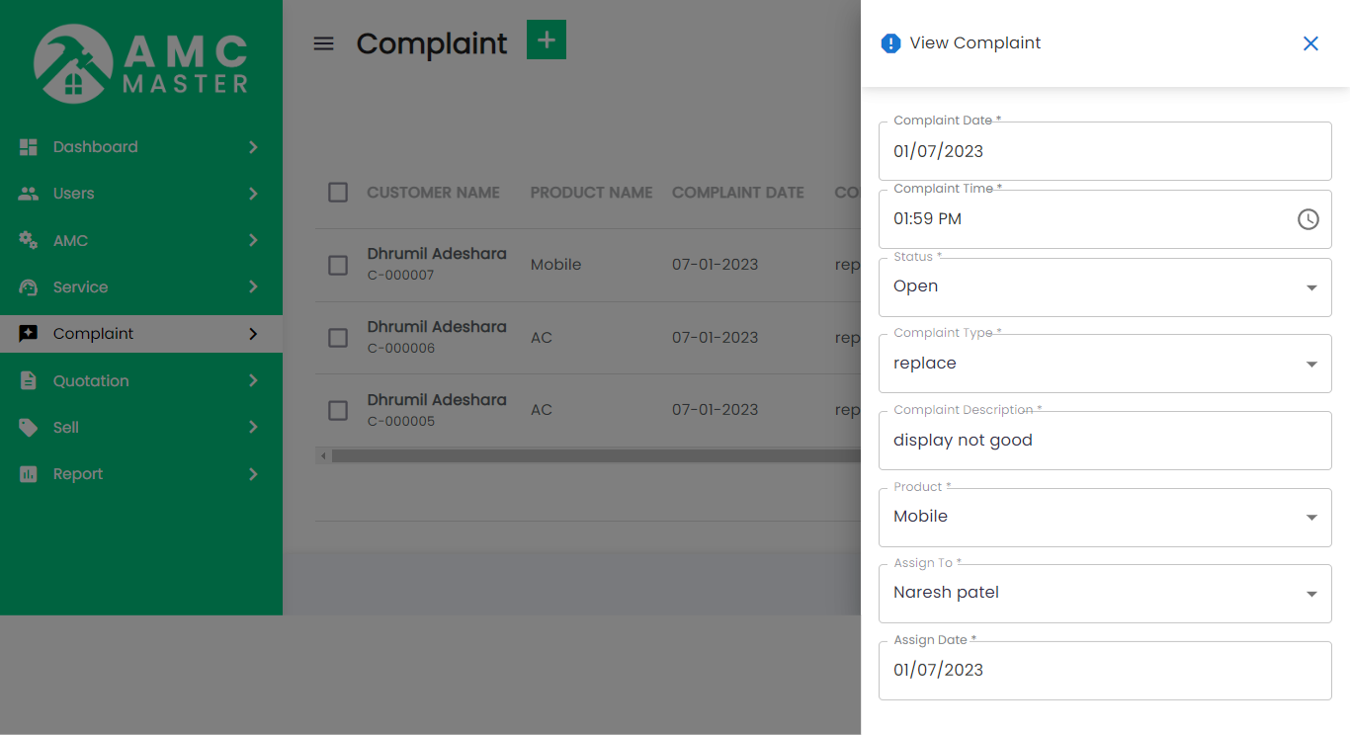Screen dimensions: 1350x735
Task: Close the View Complaint panel
Action: point(1310,43)
